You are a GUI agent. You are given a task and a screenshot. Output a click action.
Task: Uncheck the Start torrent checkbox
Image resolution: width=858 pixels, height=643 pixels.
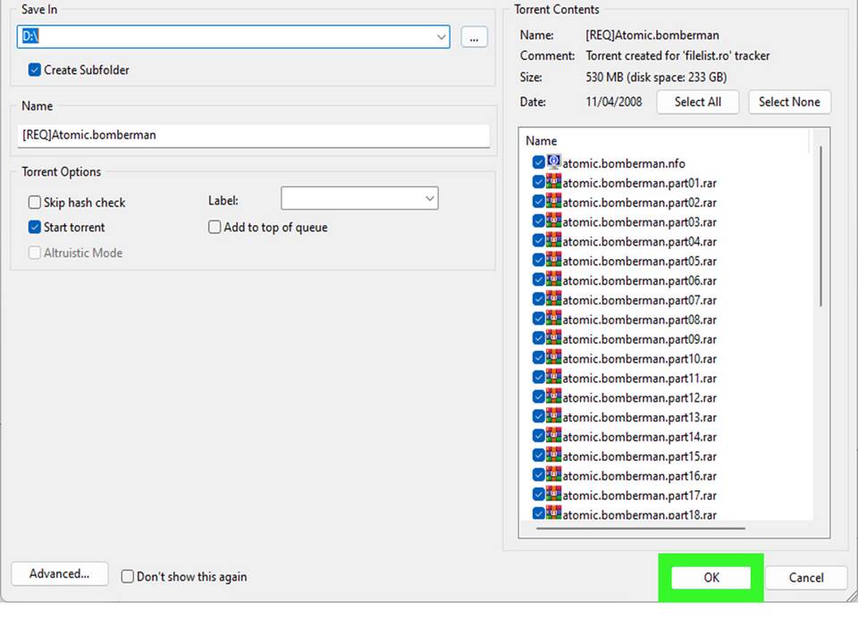[x=35, y=227]
